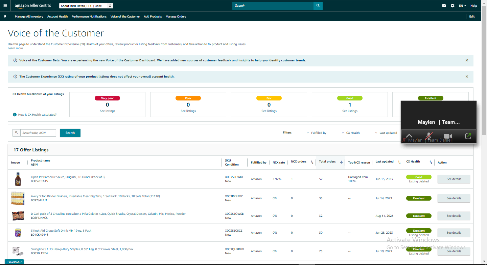Open the Scout Bird Retail account selector
Viewport: 487px width, 265px height.
tap(86, 6)
